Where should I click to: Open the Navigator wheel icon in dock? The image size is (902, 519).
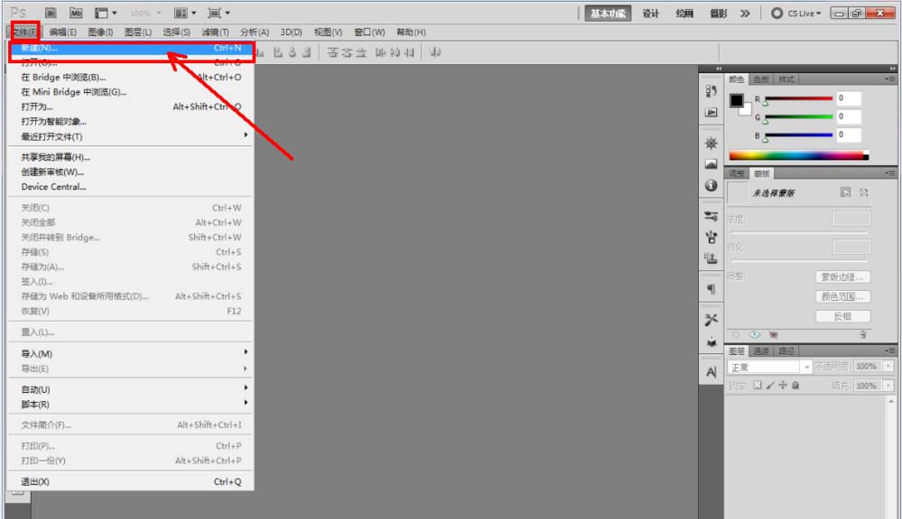(711, 142)
